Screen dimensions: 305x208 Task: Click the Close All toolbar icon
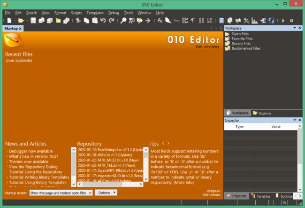67,21
